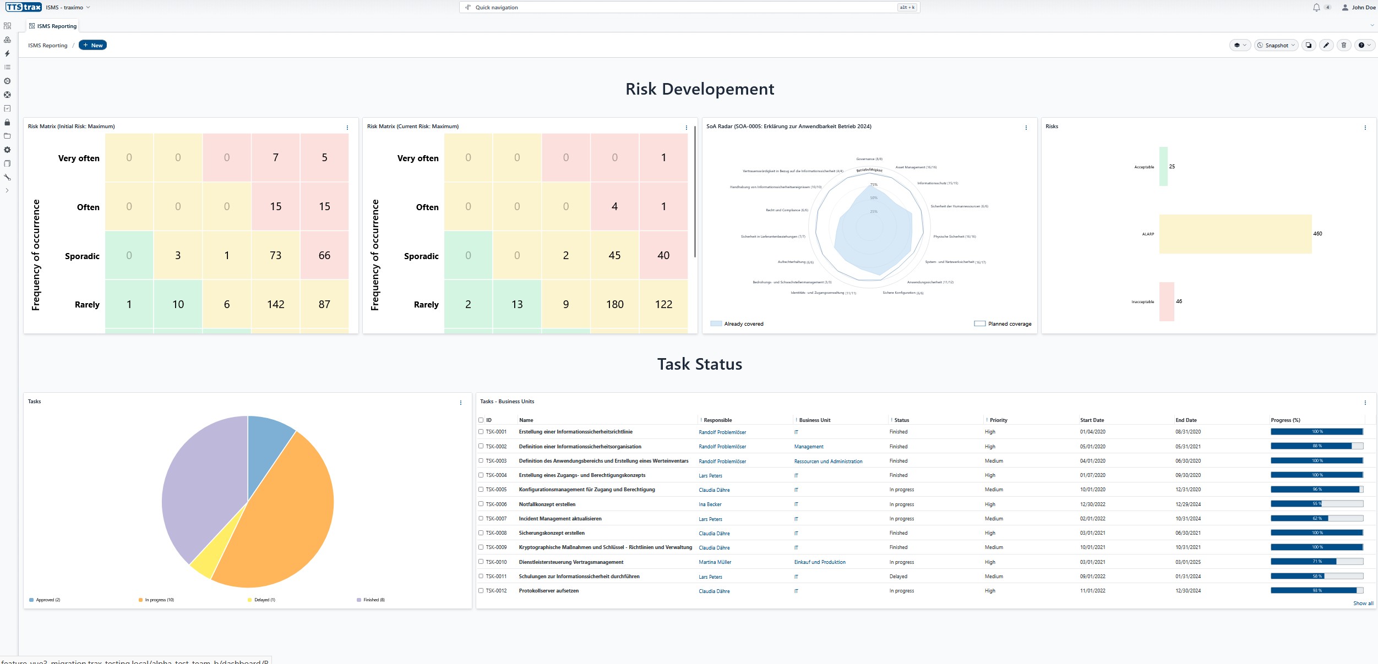
Task: Open the wrench tools sidebar icon
Action: [x=7, y=177]
